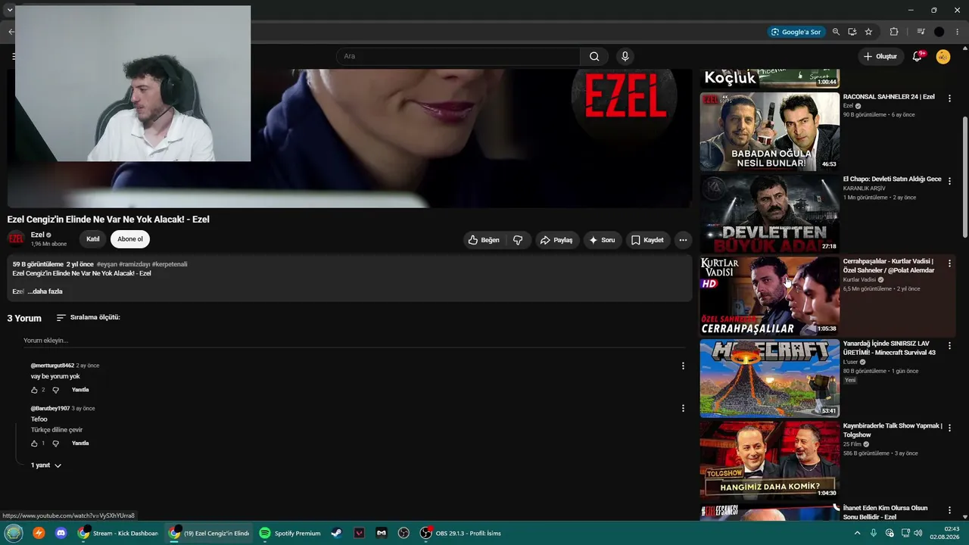Like the 'Tefoo' comment

coord(34,444)
